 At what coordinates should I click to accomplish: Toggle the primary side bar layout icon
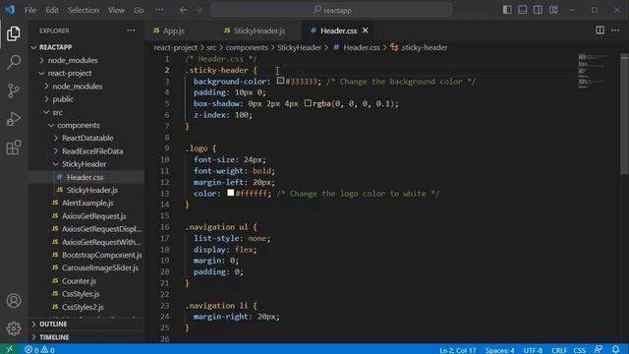[507, 10]
